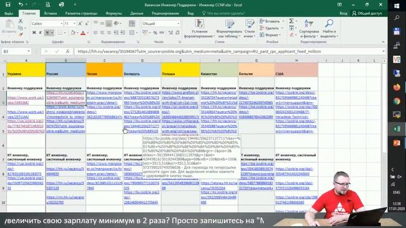Click Общий доступ share button
Viewport: 406px width, 228px height.
pos(367,13)
